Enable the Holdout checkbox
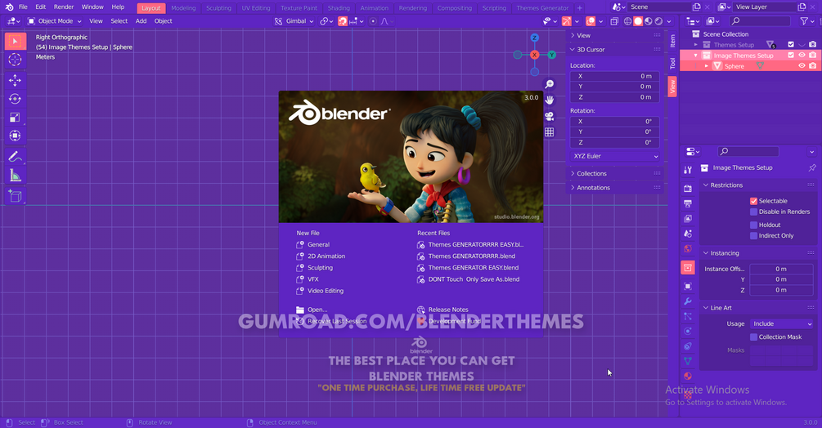This screenshot has width=822, height=428. [753, 225]
